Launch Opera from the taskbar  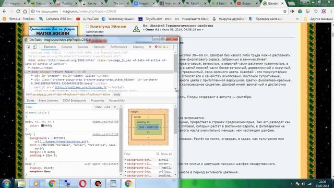(82, 183)
